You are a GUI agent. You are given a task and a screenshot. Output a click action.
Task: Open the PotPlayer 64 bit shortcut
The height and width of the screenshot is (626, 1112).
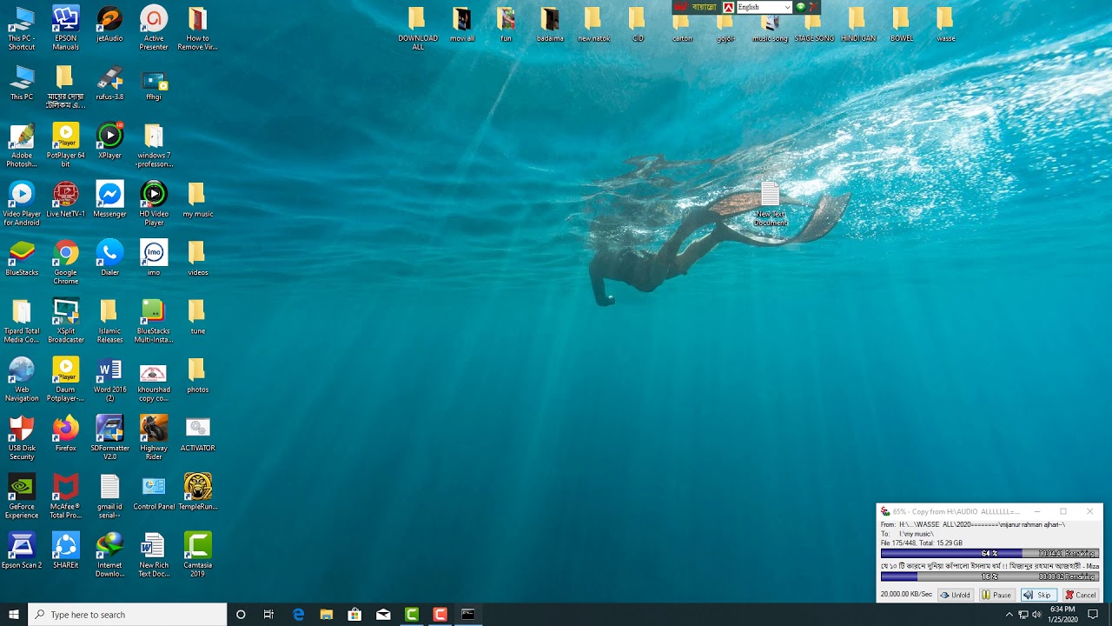tap(66, 144)
